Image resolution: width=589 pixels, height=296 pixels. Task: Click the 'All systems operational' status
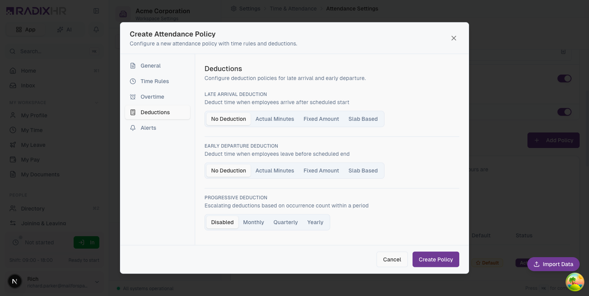pyautogui.click(x=145, y=289)
